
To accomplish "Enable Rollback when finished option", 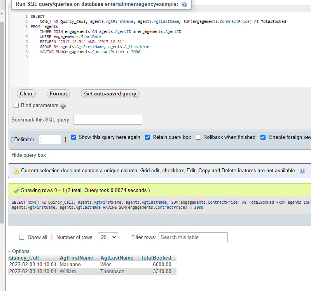I will click(x=199, y=137).
